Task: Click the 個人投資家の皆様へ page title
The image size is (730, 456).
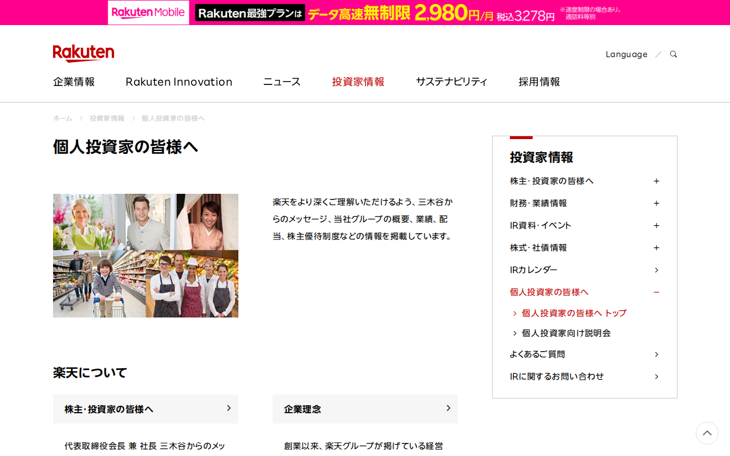Action: click(x=125, y=146)
